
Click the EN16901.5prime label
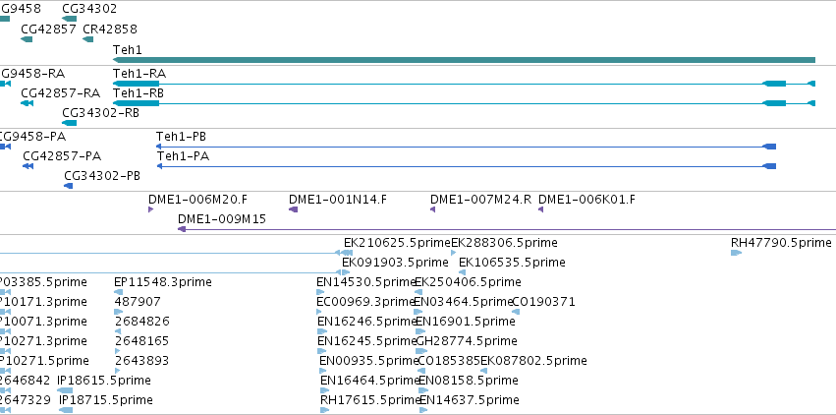point(465,322)
